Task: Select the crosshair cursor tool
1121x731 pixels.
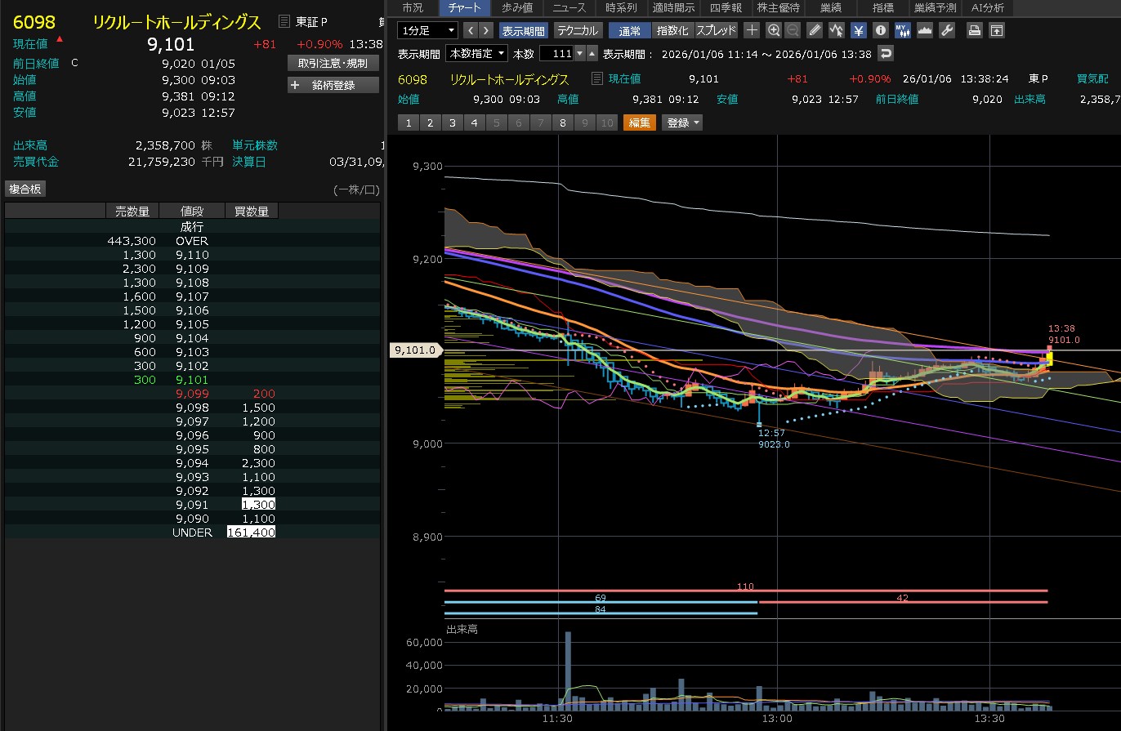Action: (753, 30)
